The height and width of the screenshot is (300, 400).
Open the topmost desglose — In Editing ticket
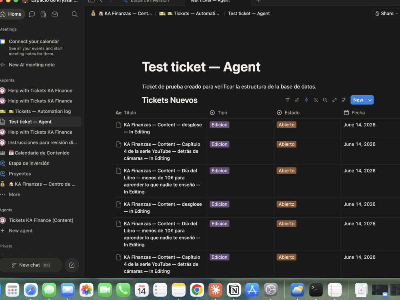coord(163,128)
